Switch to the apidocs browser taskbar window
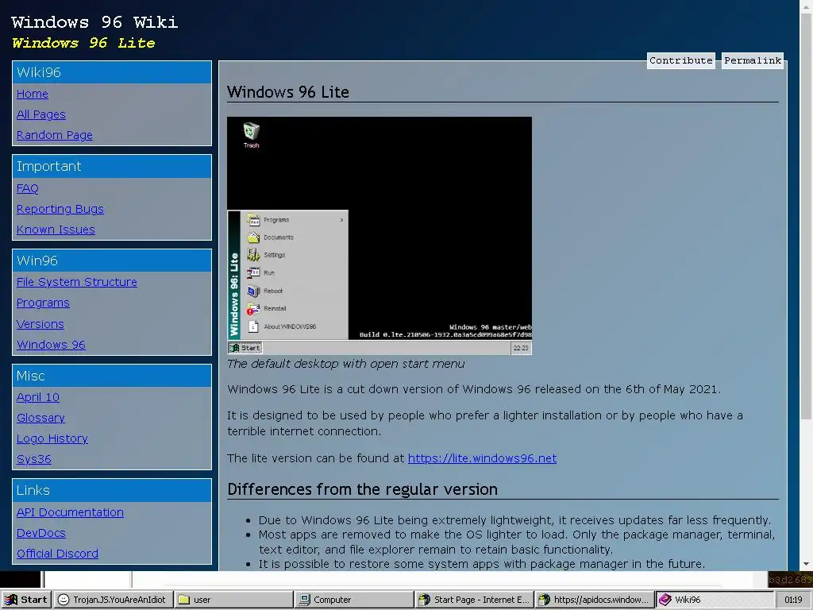813x610 pixels. point(594,600)
